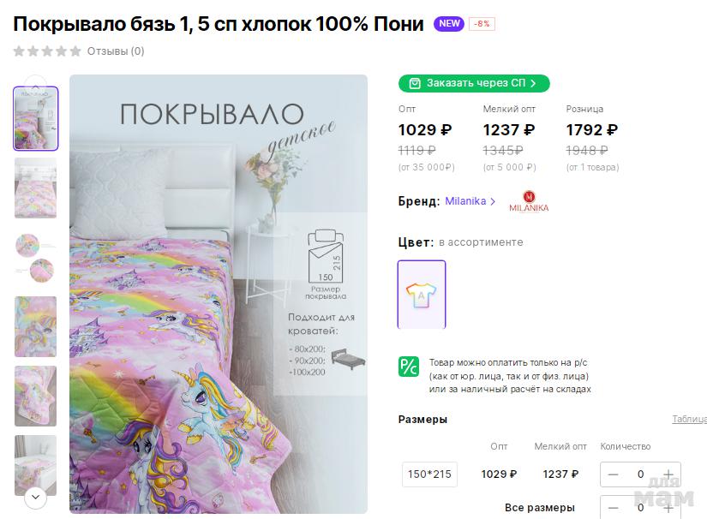Click the Заказать через СП button
The height and width of the screenshot is (519, 707).
474,83
